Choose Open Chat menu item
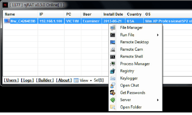The width and height of the screenshot is (192, 115). pyautogui.click(x=136, y=85)
